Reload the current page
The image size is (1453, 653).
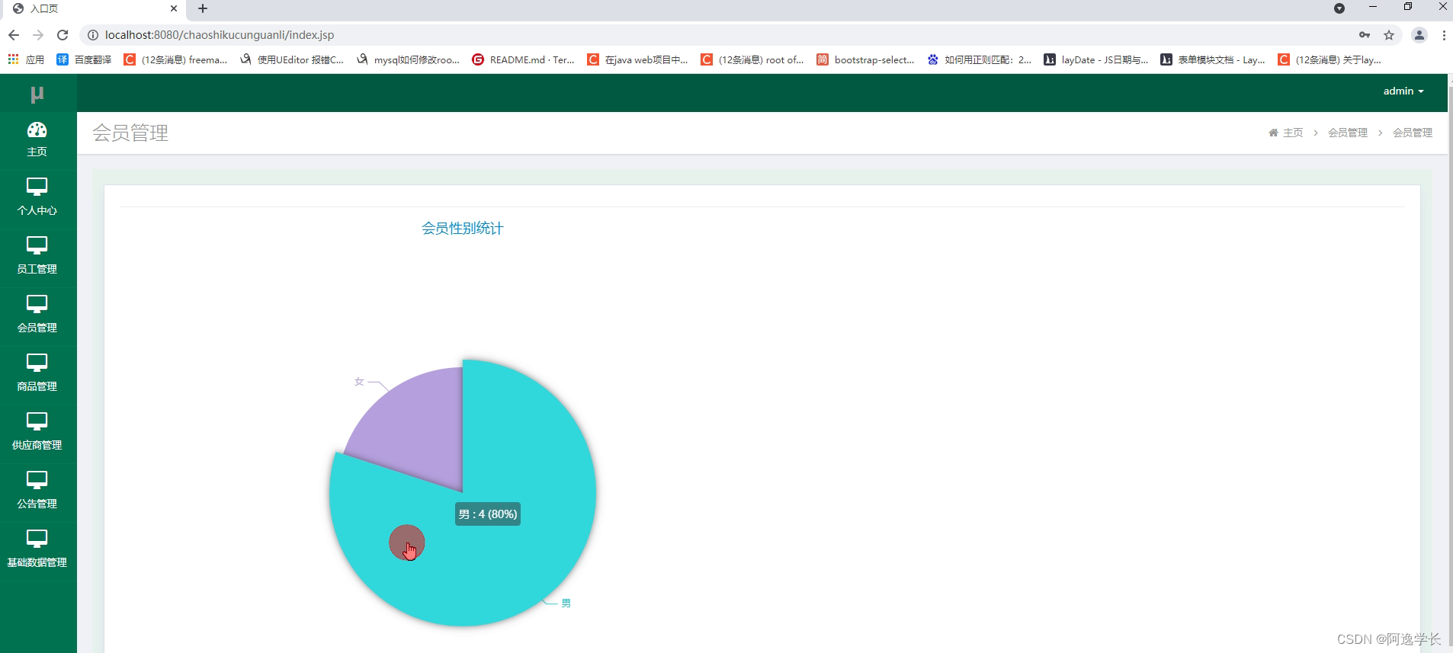point(63,35)
